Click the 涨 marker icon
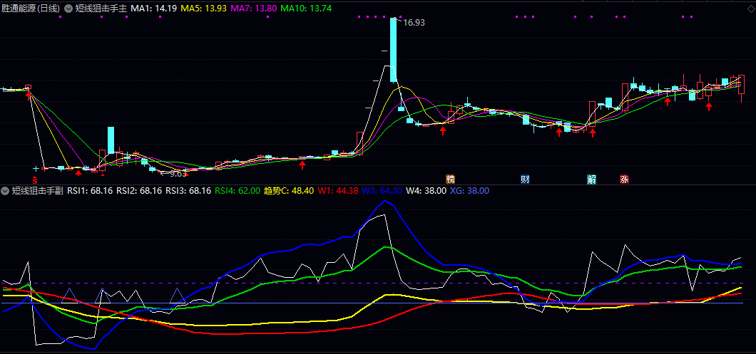Screen dimensions: 756x354 [x=625, y=179]
